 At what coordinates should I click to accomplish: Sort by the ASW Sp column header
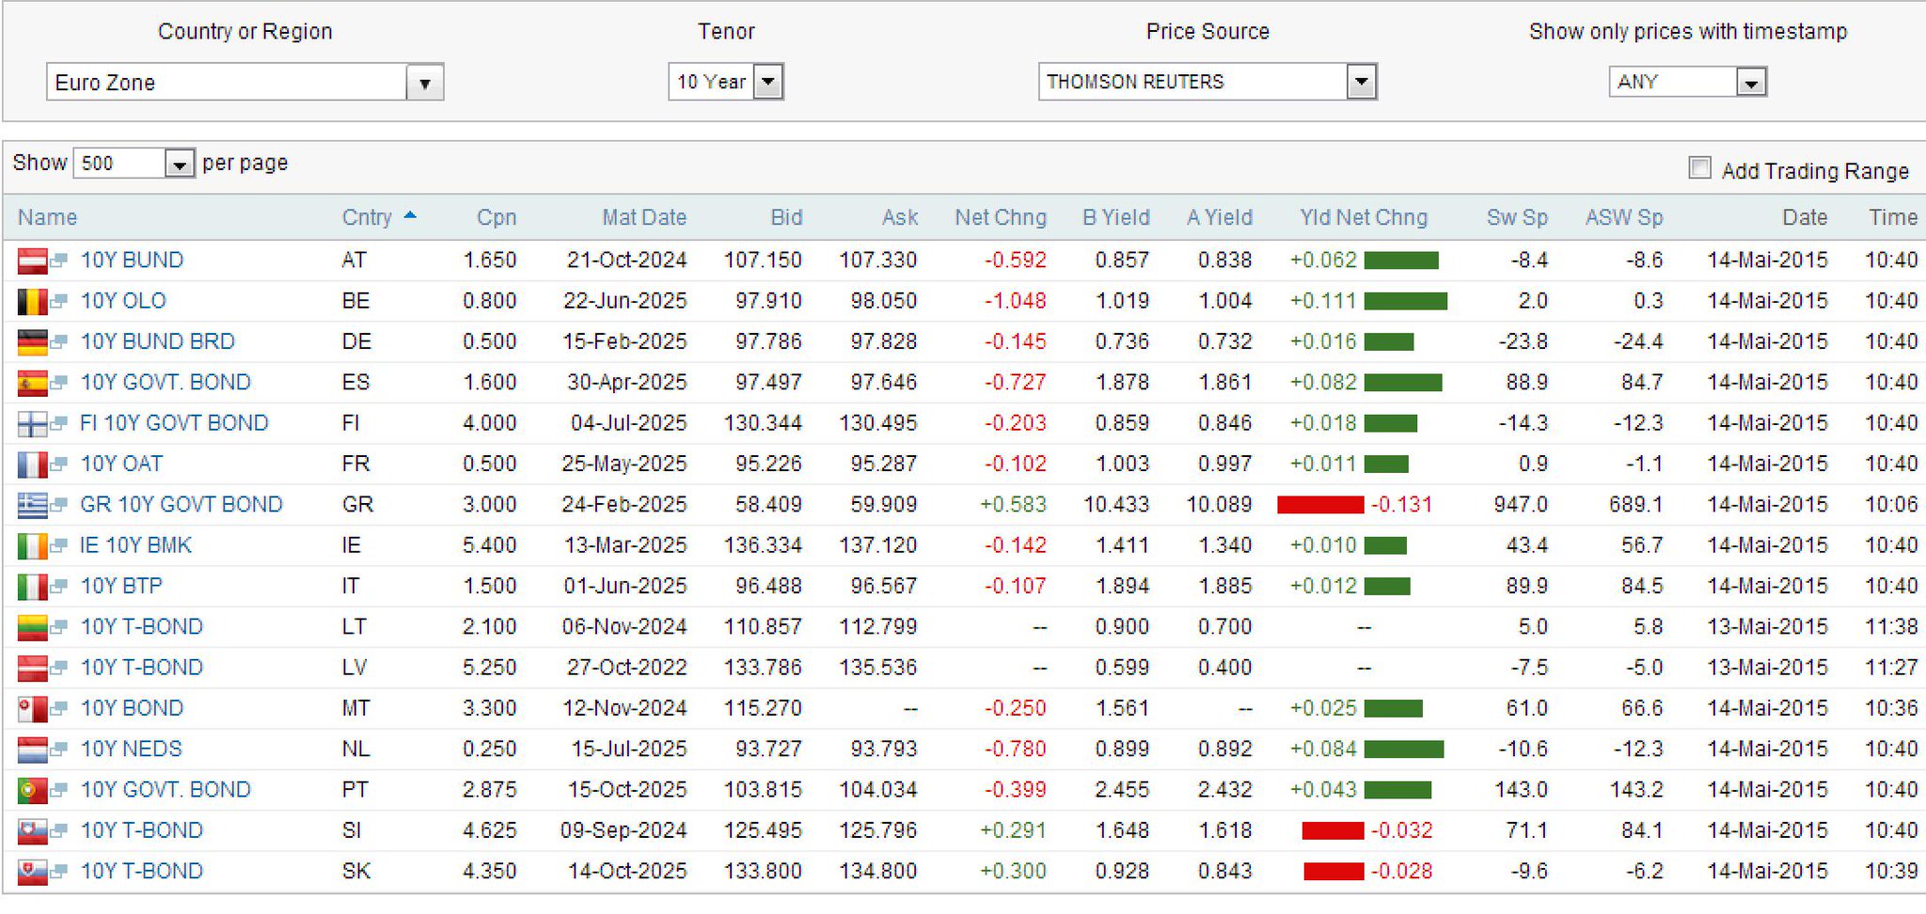1624,218
